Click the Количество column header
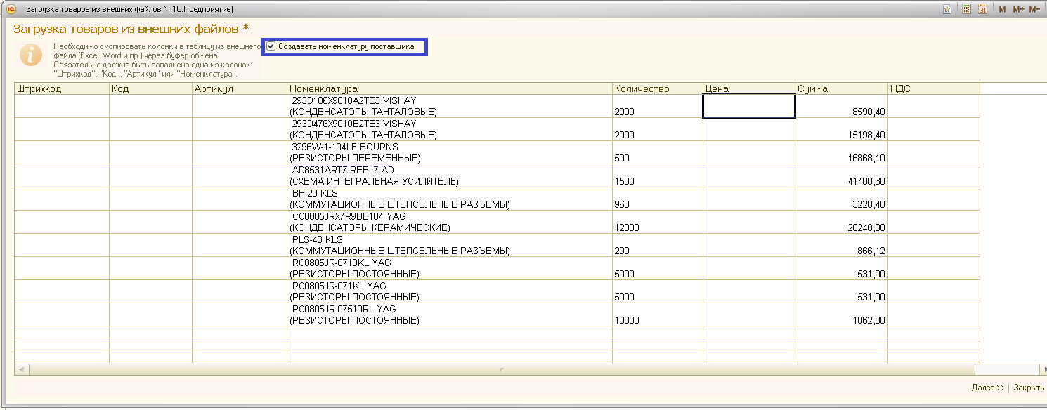1047x410 pixels. (657, 88)
